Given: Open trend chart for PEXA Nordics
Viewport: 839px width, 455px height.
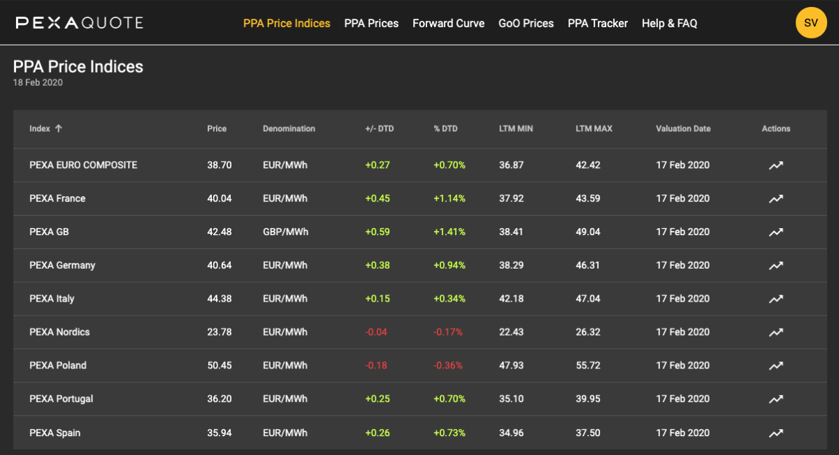Looking at the screenshot, I should [x=775, y=332].
